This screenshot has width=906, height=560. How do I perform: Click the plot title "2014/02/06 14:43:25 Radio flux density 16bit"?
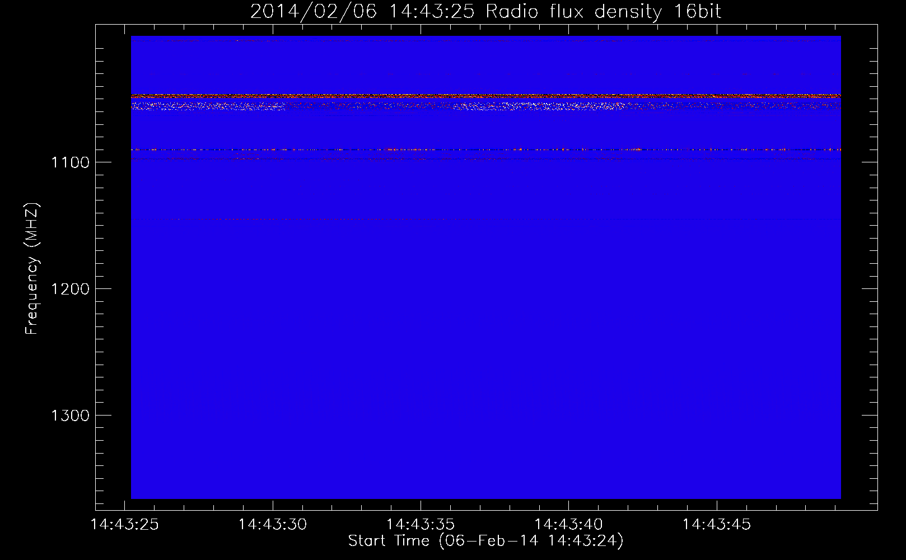[x=485, y=11]
